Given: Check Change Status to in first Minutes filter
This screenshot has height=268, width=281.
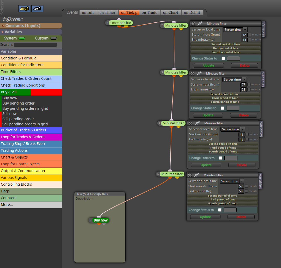Looking at the screenshot, I should (x=223, y=58).
